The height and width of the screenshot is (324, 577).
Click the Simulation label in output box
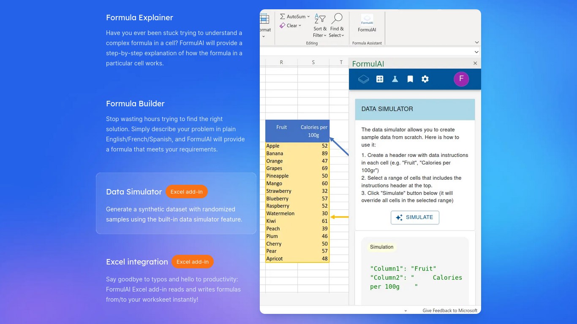click(381, 247)
